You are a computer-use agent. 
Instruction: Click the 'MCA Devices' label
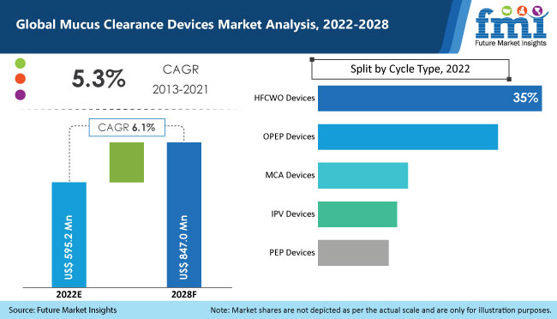pyautogui.click(x=290, y=175)
